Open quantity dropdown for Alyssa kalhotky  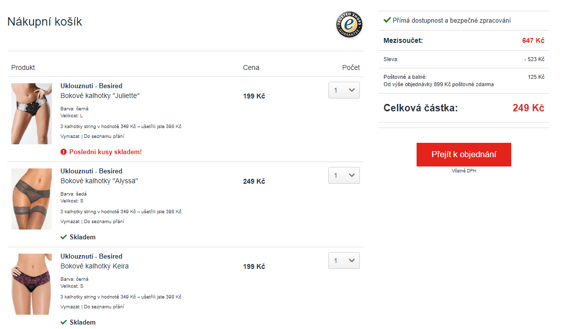[x=344, y=175]
